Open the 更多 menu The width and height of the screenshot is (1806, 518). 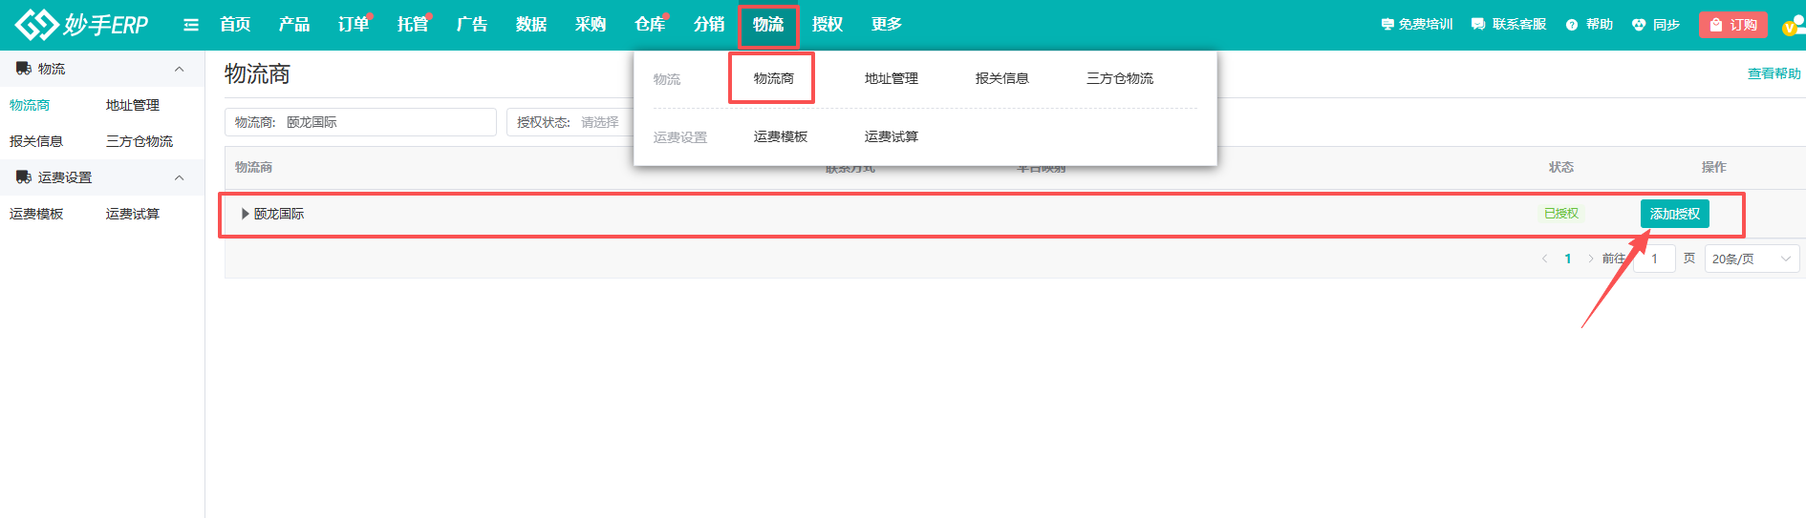(887, 25)
